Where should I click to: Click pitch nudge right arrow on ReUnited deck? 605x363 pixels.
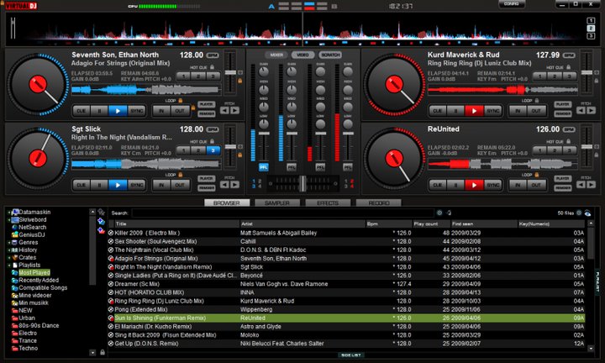tap(591, 185)
